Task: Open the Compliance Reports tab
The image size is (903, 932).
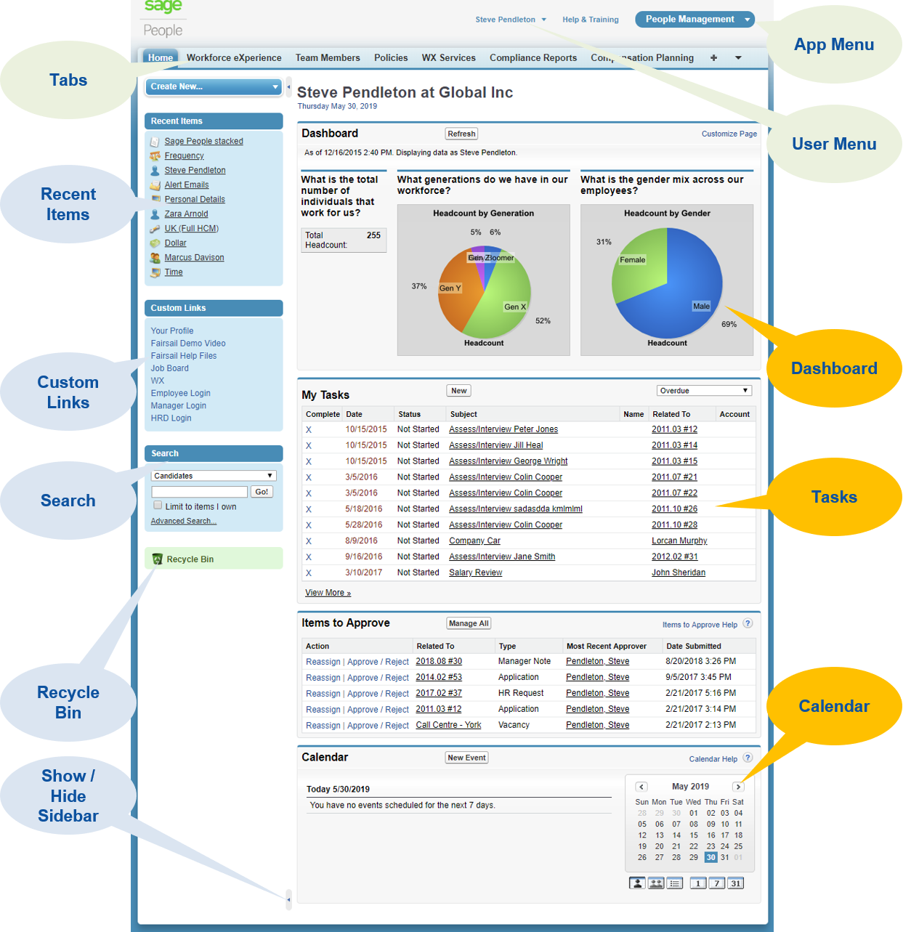Action: (x=533, y=58)
